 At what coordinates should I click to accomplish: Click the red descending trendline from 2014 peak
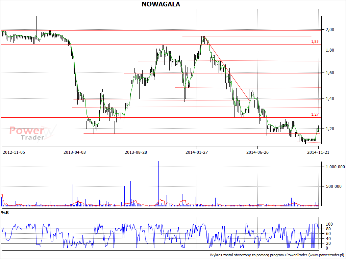pyautogui.click(x=227, y=69)
